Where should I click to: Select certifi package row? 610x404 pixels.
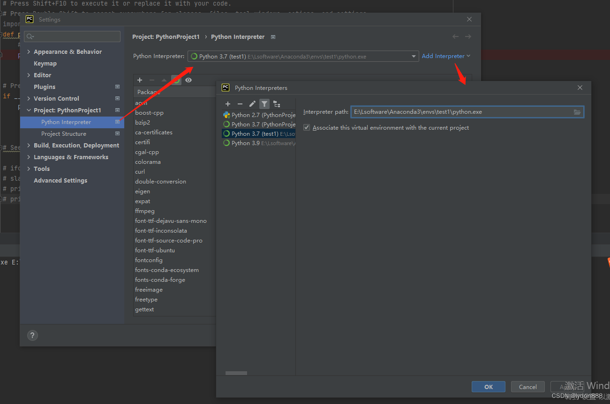pos(175,142)
